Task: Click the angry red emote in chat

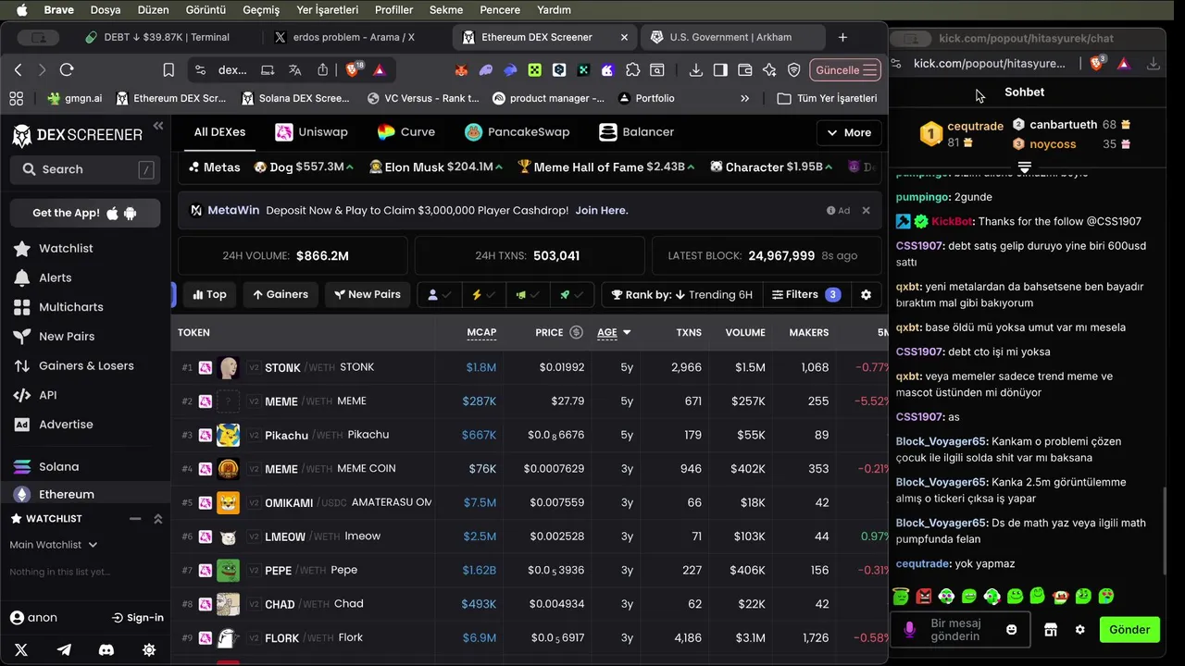Action: click(923, 596)
